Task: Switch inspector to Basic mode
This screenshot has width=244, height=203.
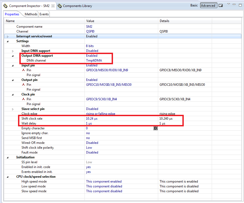Action: [x=194, y=5]
